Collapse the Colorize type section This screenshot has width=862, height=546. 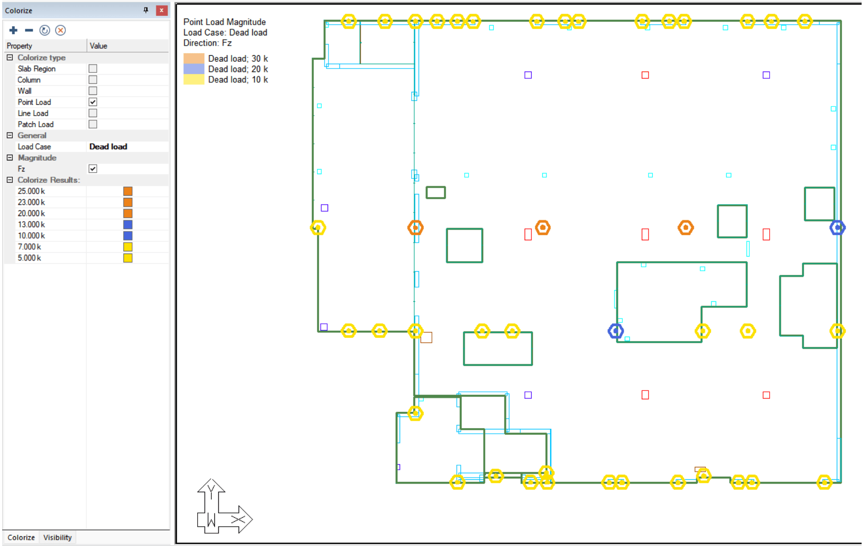pyautogui.click(x=10, y=57)
